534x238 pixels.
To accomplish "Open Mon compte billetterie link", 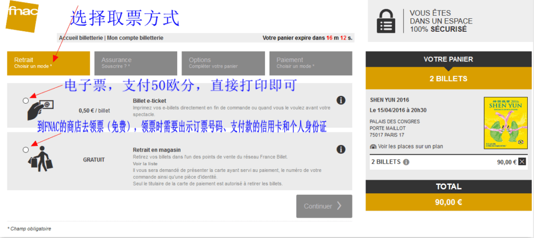I will [x=135, y=38].
